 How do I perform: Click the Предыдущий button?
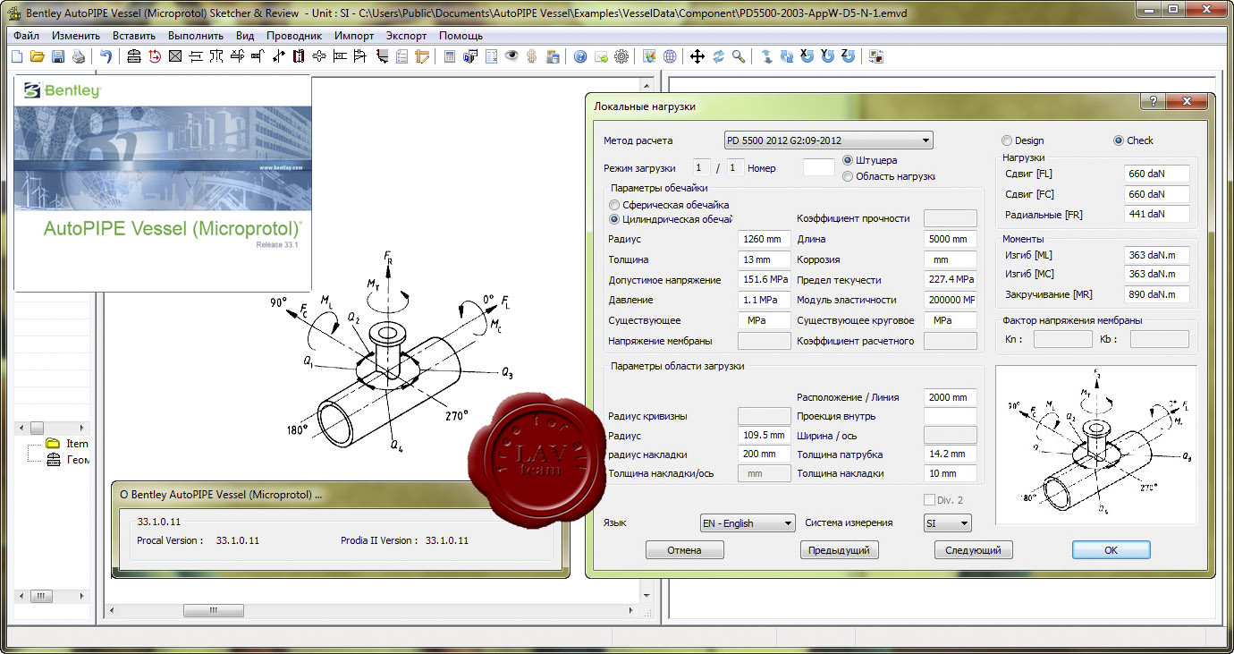pyautogui.click(x=839, y=550)
